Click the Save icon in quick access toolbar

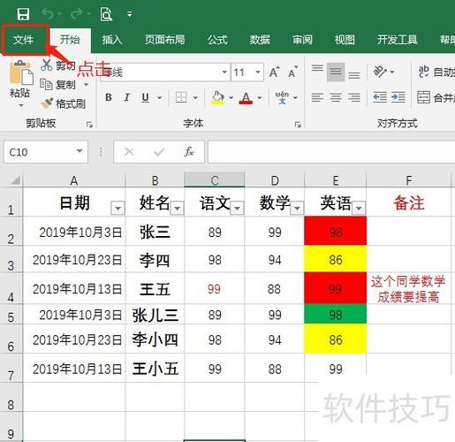tap(23, 14)
